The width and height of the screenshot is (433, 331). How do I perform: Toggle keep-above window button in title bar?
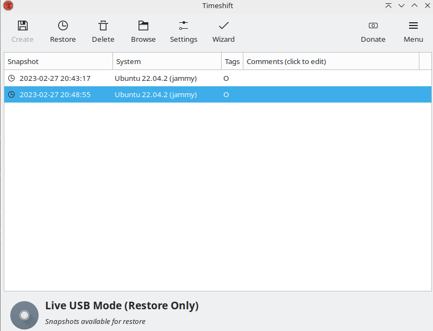coord(388,5)
